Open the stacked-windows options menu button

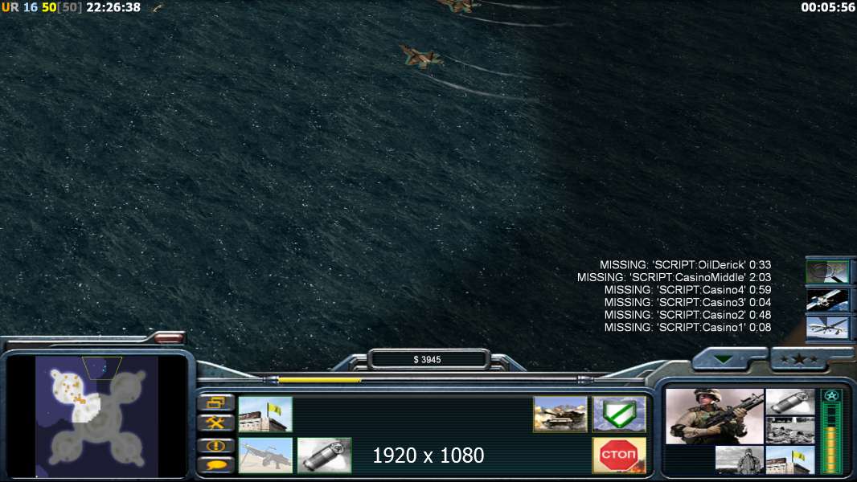click(216, 402)
